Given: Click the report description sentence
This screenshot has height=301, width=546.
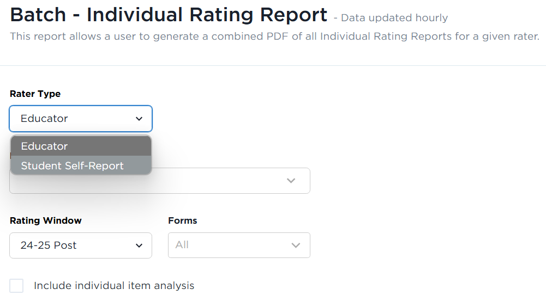Looking at the screenshot, I should pyautogui.click(x=274, y=36).
